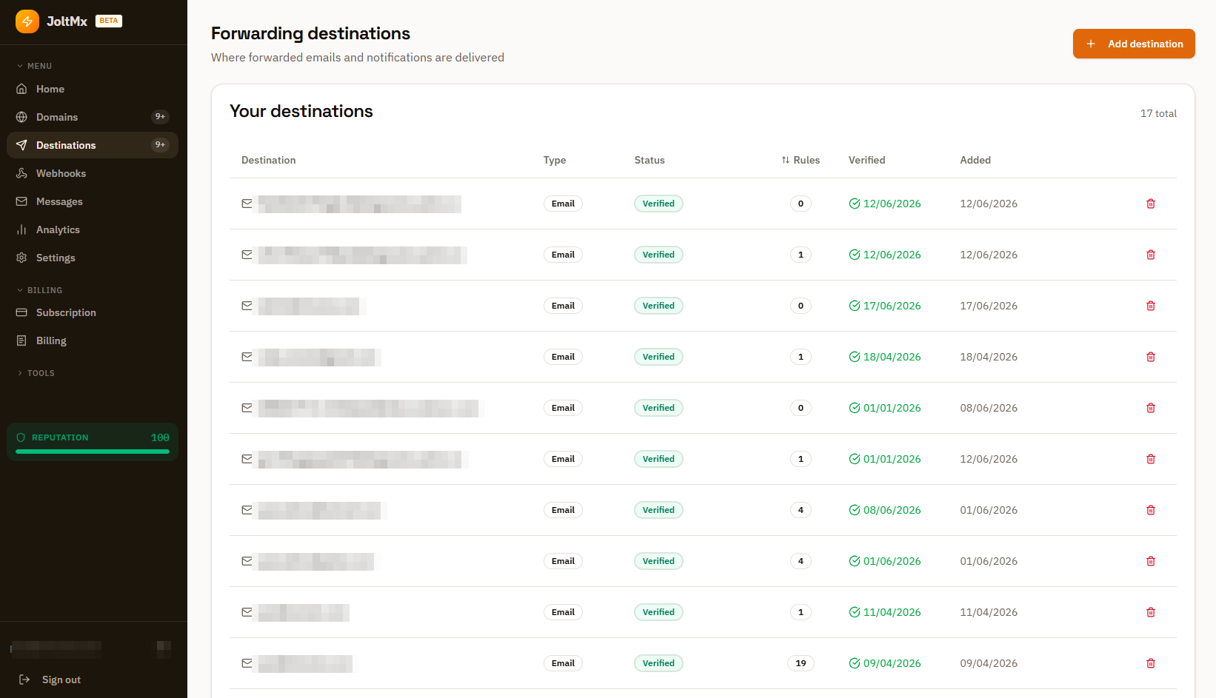Screen dimensions: 1216x698
Task: Click the BETA badge next to JoltMx
Action: 109,21
